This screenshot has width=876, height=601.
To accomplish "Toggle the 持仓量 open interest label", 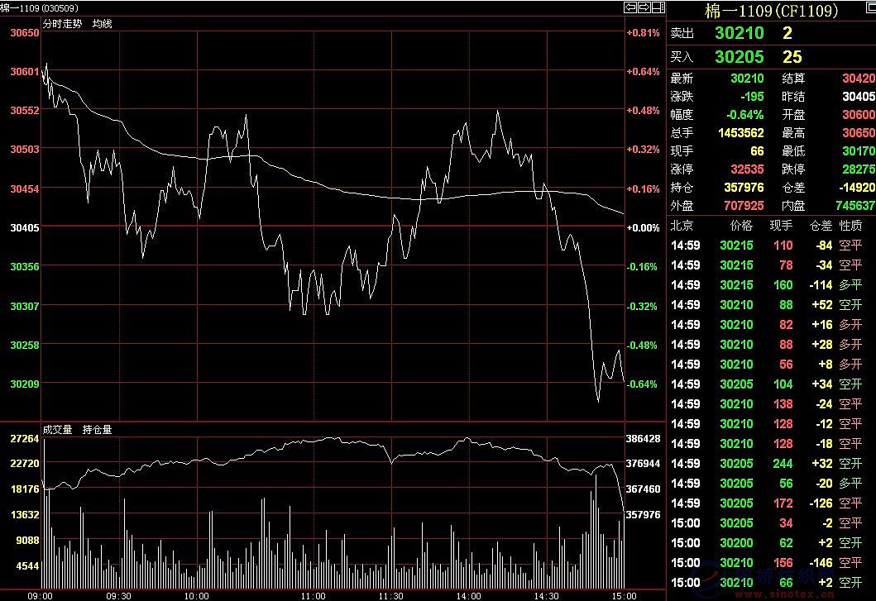I will coord(97,430).
